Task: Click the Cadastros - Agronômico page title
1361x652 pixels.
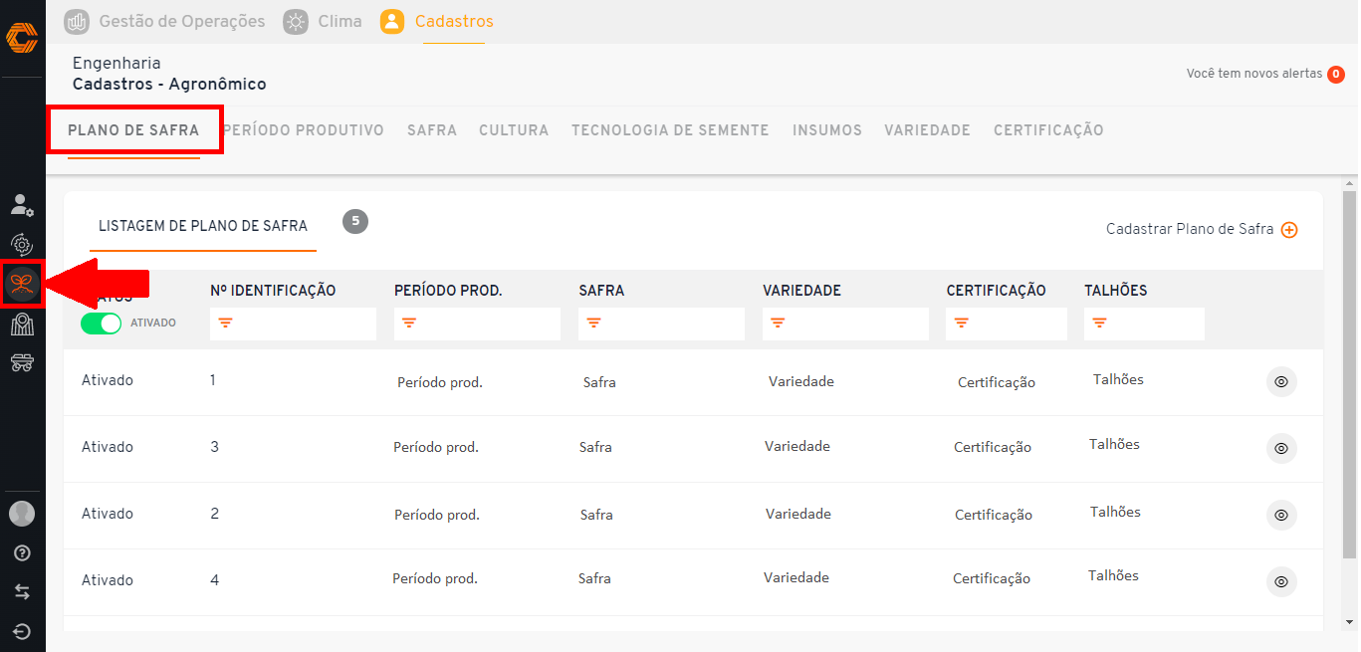Action: coord(169,85)
